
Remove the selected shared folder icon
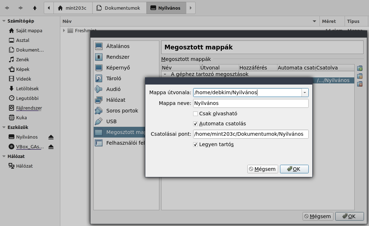tap(360, 84)
